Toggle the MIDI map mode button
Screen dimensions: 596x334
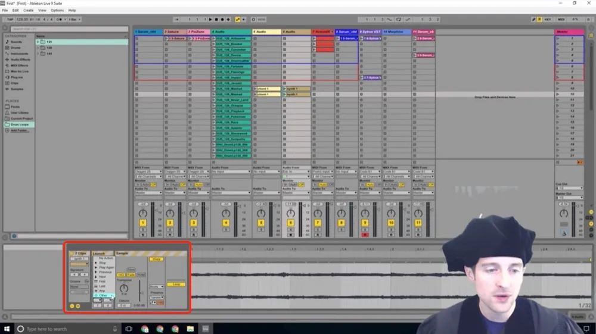pyautogui.click(x=561, y=20)
